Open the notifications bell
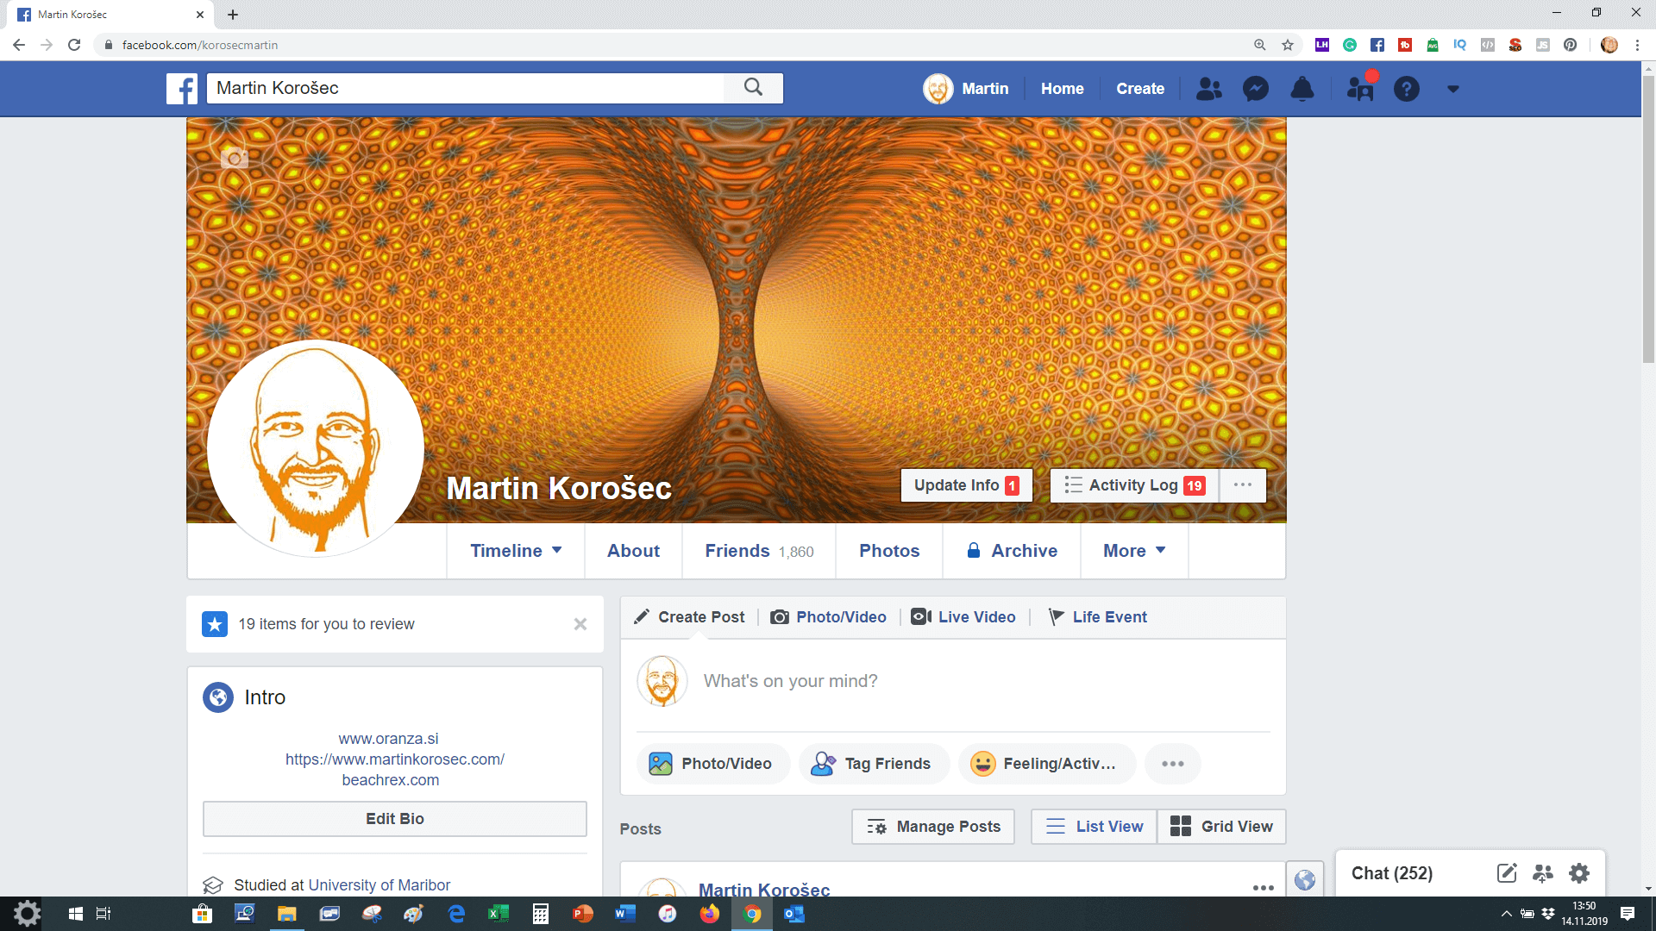The height and width of the screenshot is (931, 1656). pyautogui.click(x=1302, y=89)
